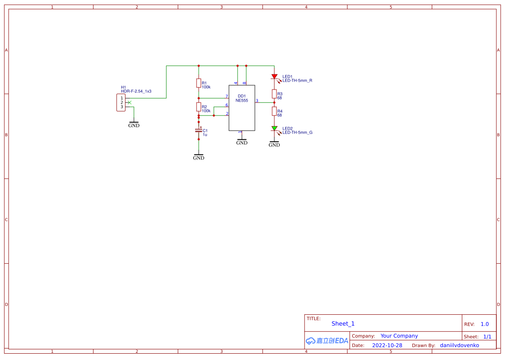Click the GND symbol under the NE555
Image resolution: width=505 pixels, height=358 pixels.
coord(241,141)
